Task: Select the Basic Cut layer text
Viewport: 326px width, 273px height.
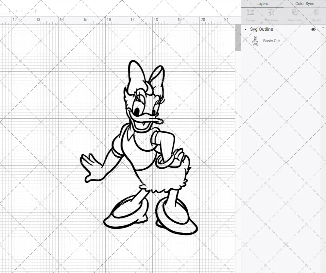Action: 271,41
